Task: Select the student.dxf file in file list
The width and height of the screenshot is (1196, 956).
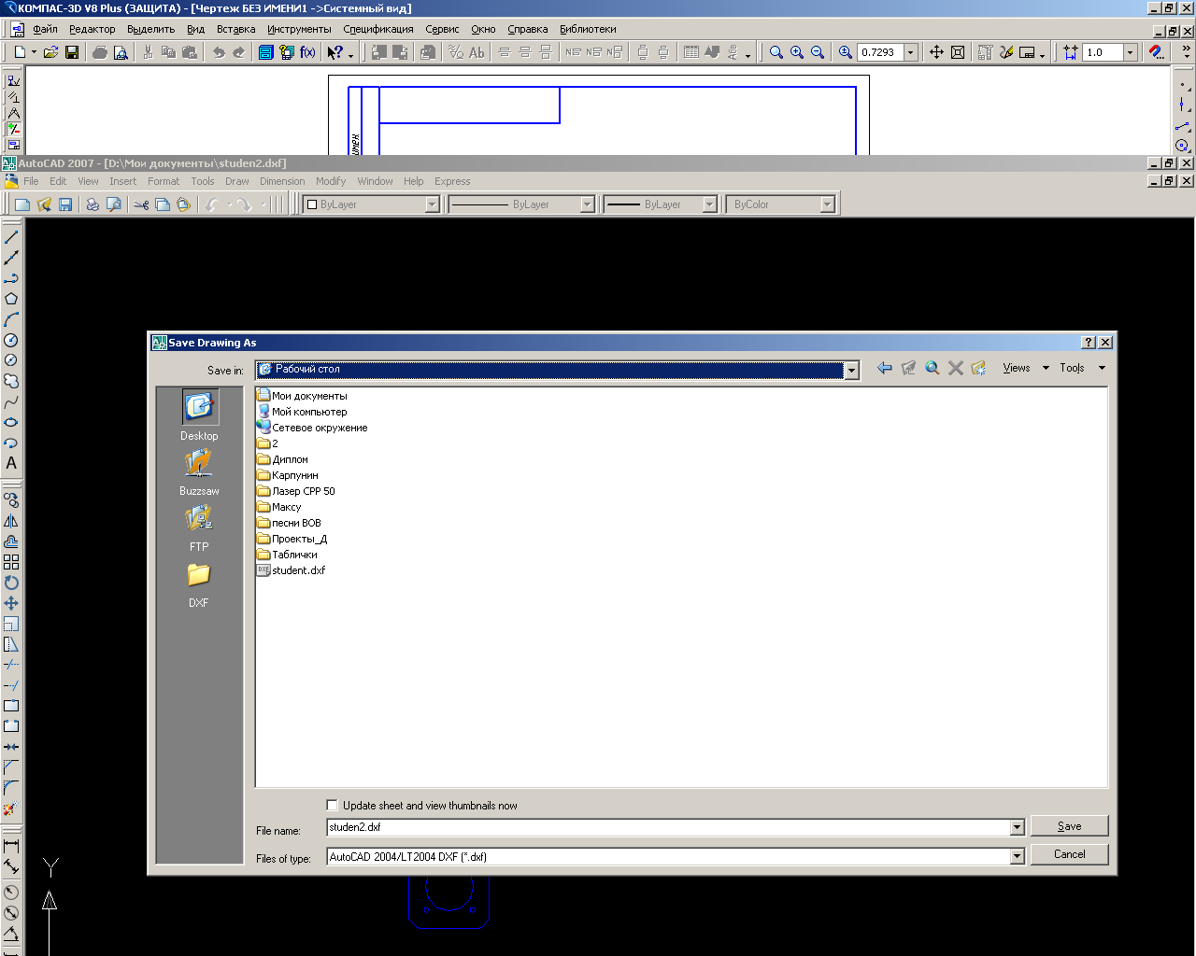Action: [x=292, y=570]
